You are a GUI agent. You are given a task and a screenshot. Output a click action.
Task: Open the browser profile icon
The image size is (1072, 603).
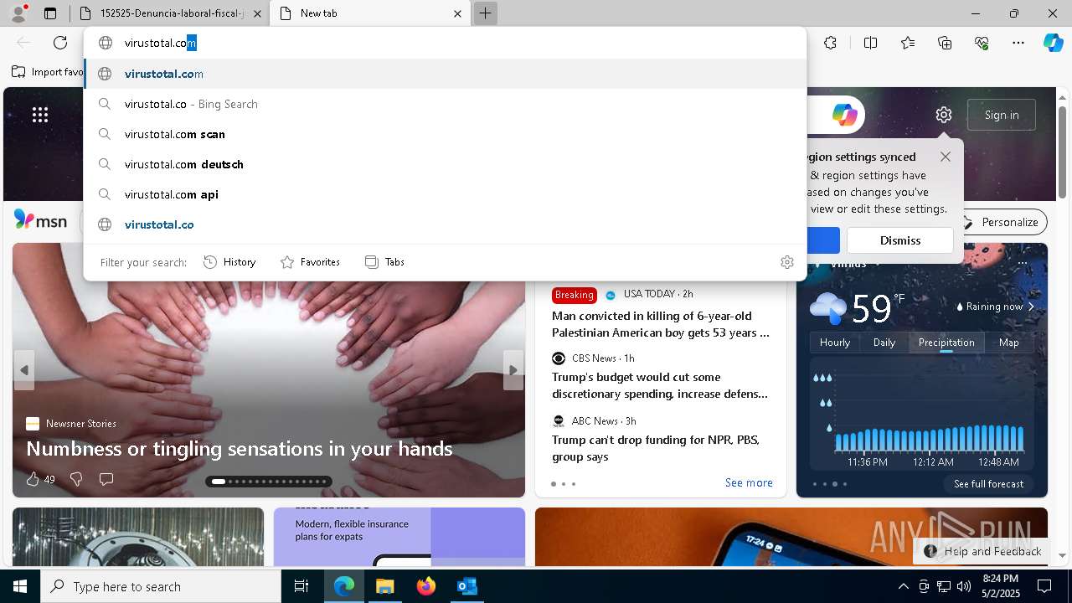pyautogui.click(x=18, y=13)
